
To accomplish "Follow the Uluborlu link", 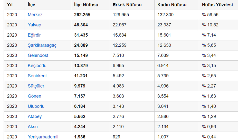I will pyautogui.click(x=36, y=106).
